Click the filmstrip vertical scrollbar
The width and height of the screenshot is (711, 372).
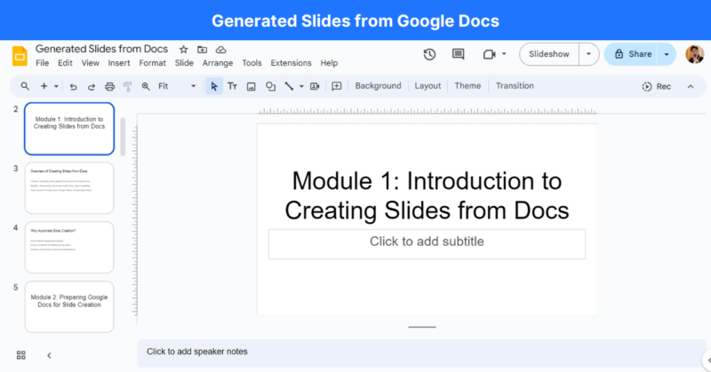point(123,137)
